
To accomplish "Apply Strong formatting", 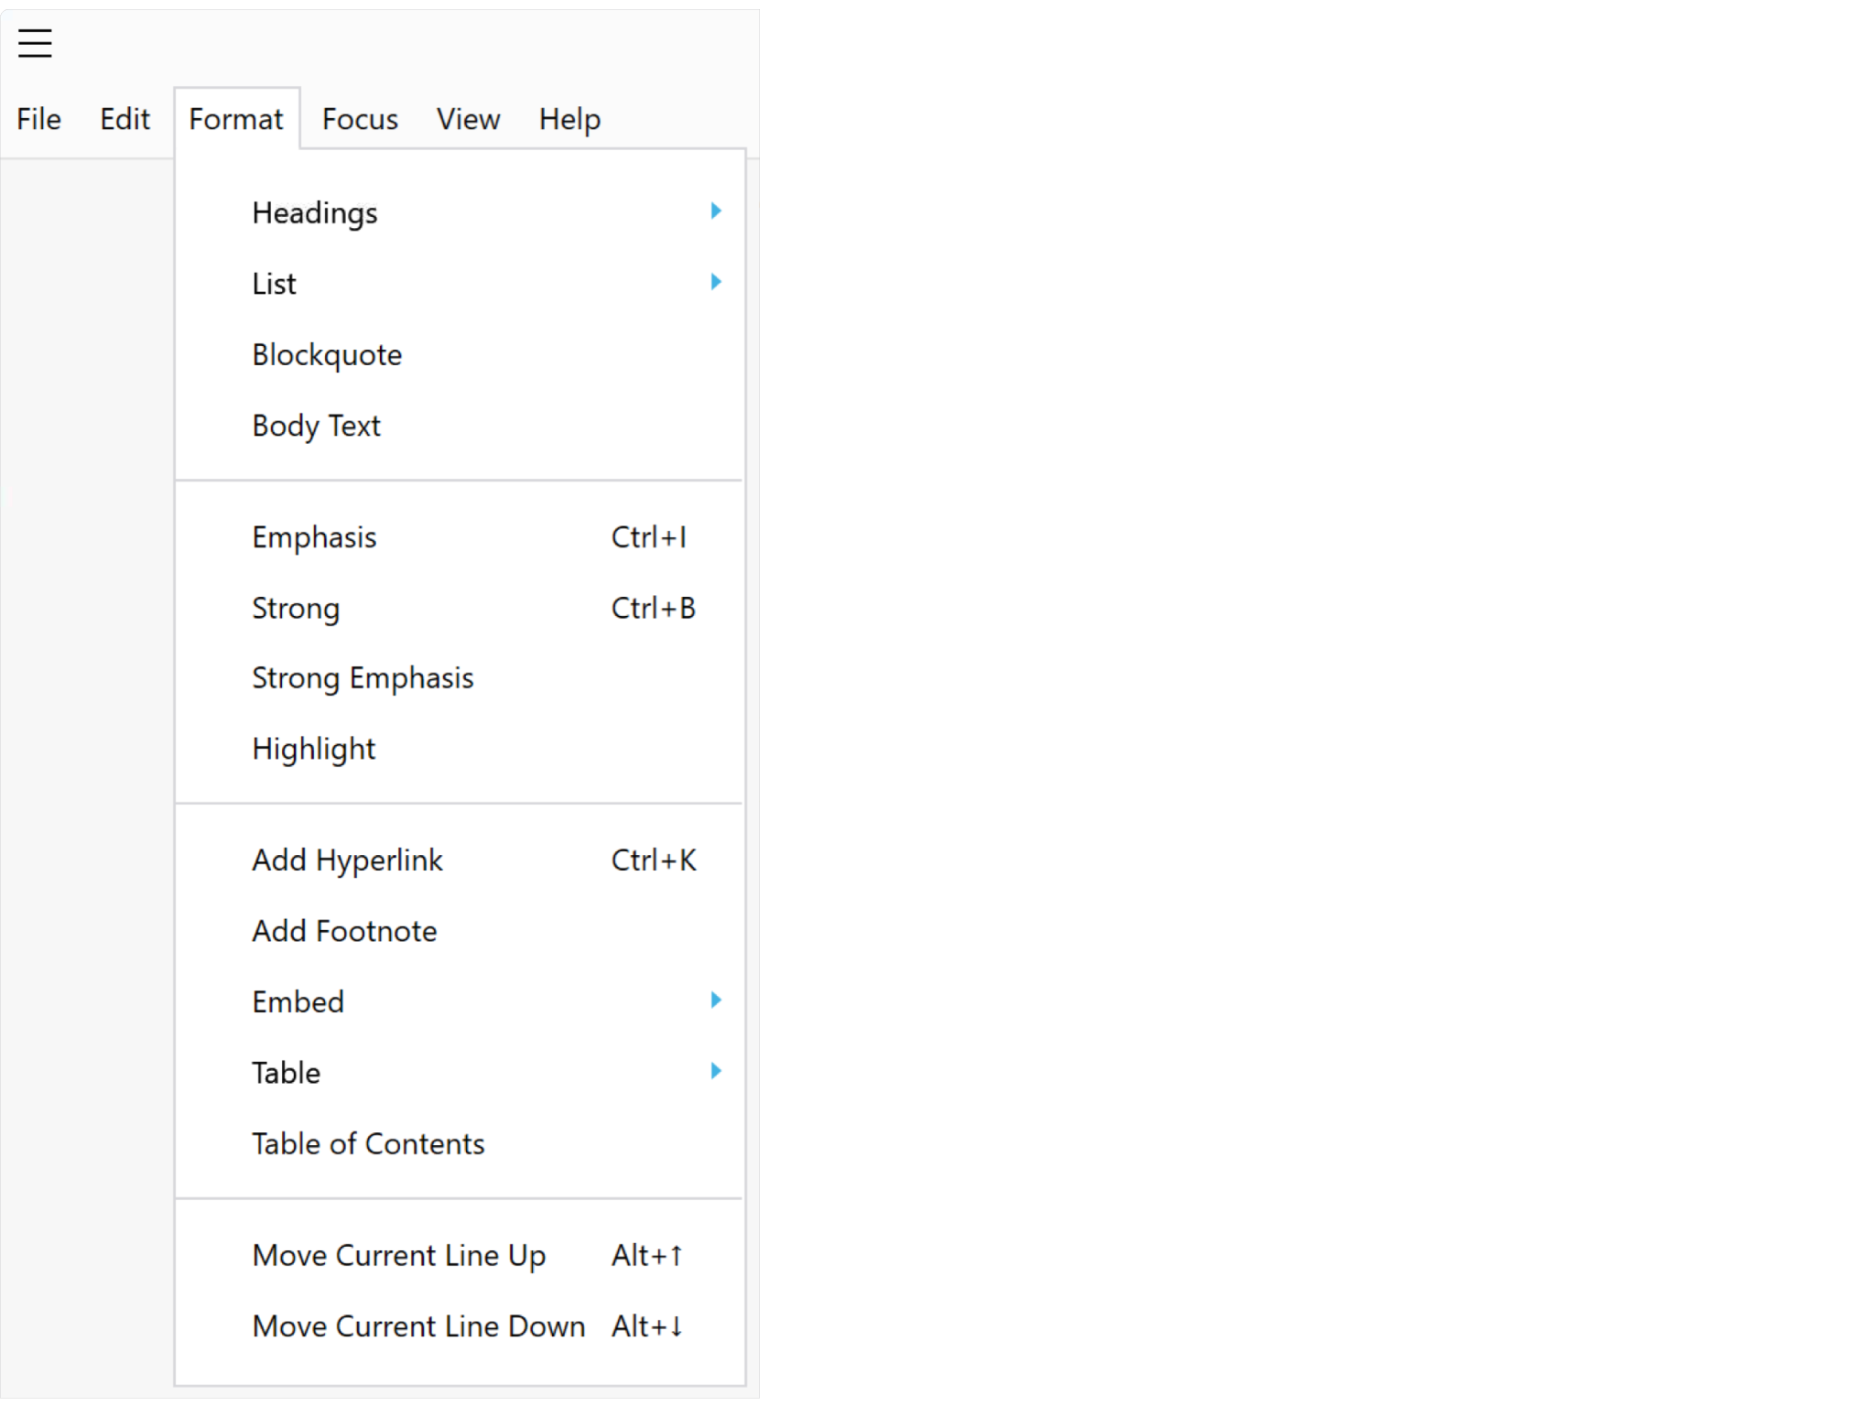I will (460, 608).
